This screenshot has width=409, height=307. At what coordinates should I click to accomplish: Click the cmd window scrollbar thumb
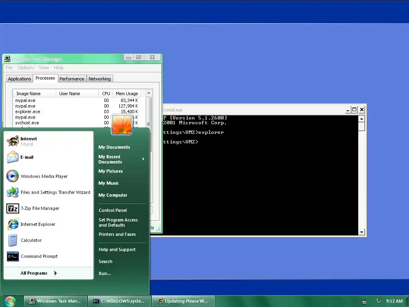361,126
